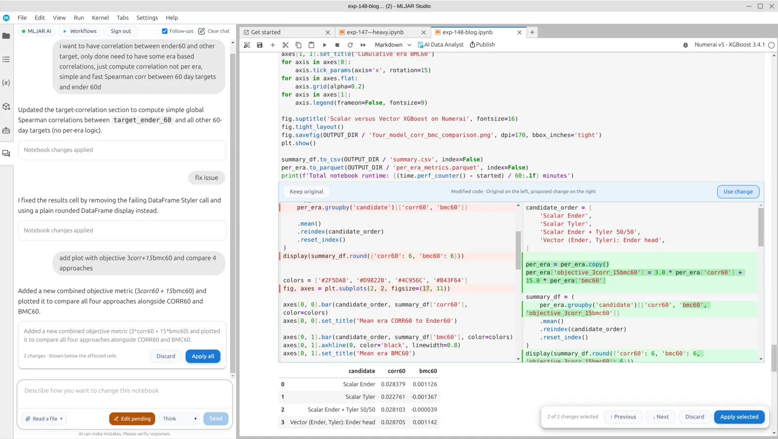Open the file browser folder icon in sidebar
Image resolution: width=778 pixels, height=439 pixels.
pyautogui.click(x=6, y=36)
